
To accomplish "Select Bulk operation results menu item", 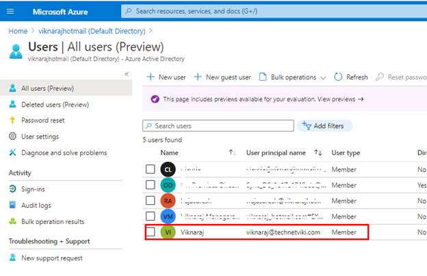I will click(52, 221).
